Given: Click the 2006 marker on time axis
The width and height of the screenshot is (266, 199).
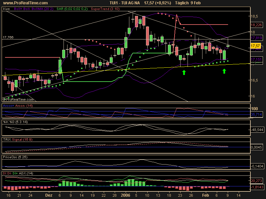Looking at the screenshot, I should coord(125,196).
